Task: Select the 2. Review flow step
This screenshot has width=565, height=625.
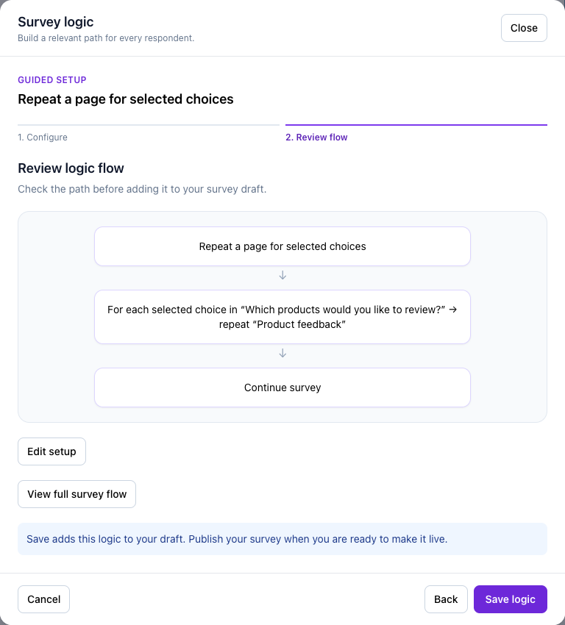Action: click(x=316, y=137)
